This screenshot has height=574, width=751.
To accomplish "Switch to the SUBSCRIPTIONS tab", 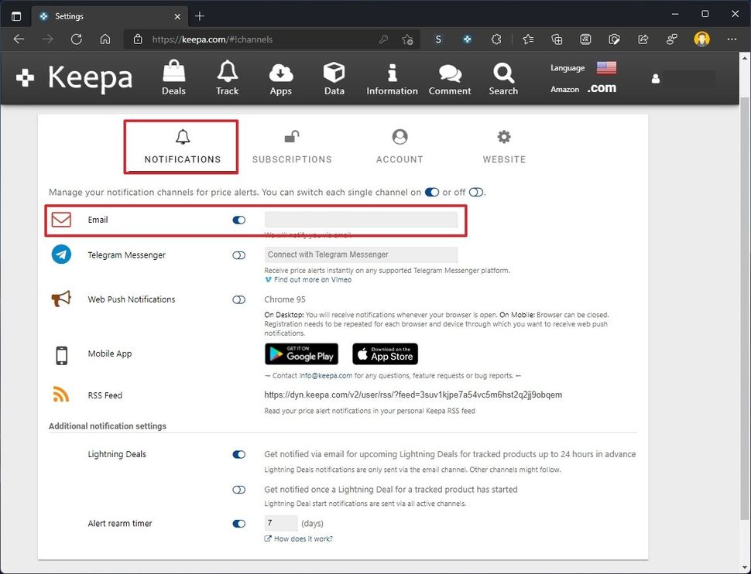I will (x=292, y=147).
